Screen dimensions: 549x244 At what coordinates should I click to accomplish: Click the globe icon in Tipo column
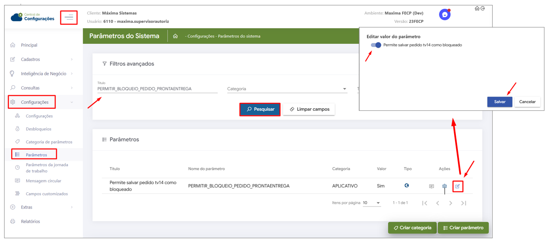(407, 186)
